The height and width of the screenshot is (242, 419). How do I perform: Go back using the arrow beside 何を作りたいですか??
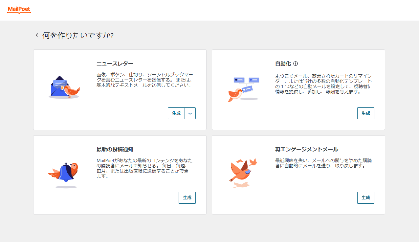[37, 35]
